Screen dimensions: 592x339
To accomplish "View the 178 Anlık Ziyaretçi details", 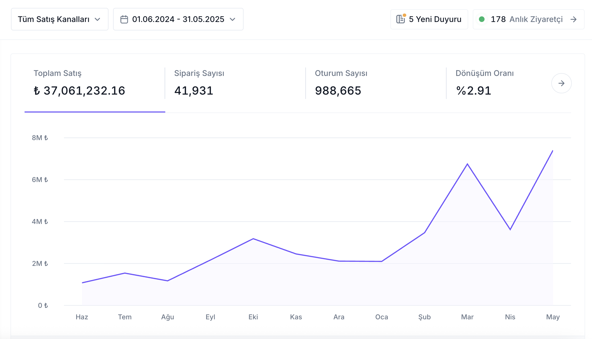I will (529, 19).
